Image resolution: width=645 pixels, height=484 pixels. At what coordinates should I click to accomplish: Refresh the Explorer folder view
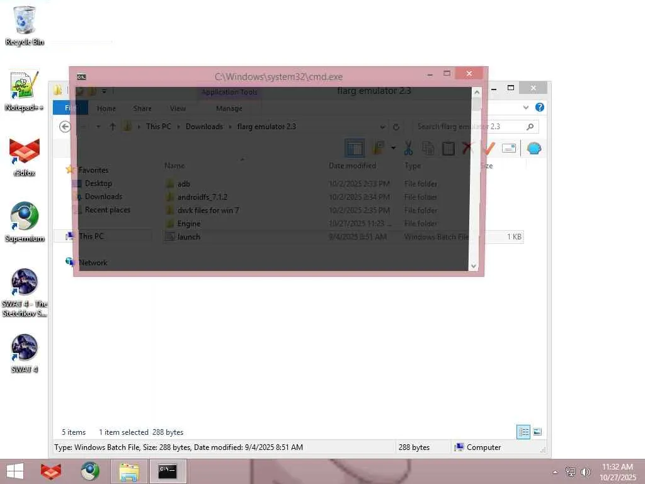pyautogui.click(x=396, y=127)
